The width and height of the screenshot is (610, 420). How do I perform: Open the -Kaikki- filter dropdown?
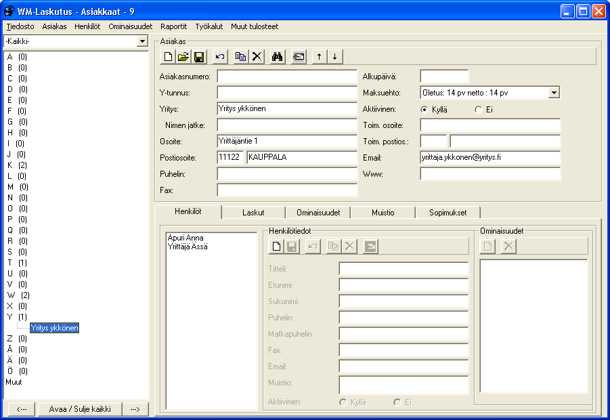142,41
